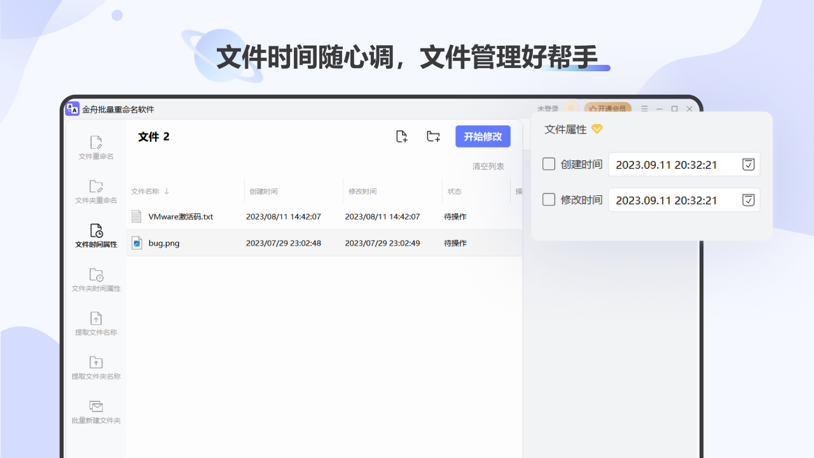Enable the 创建时间 checkbox
The height and width of the screenshot is (458, 814).
(548, 164)
